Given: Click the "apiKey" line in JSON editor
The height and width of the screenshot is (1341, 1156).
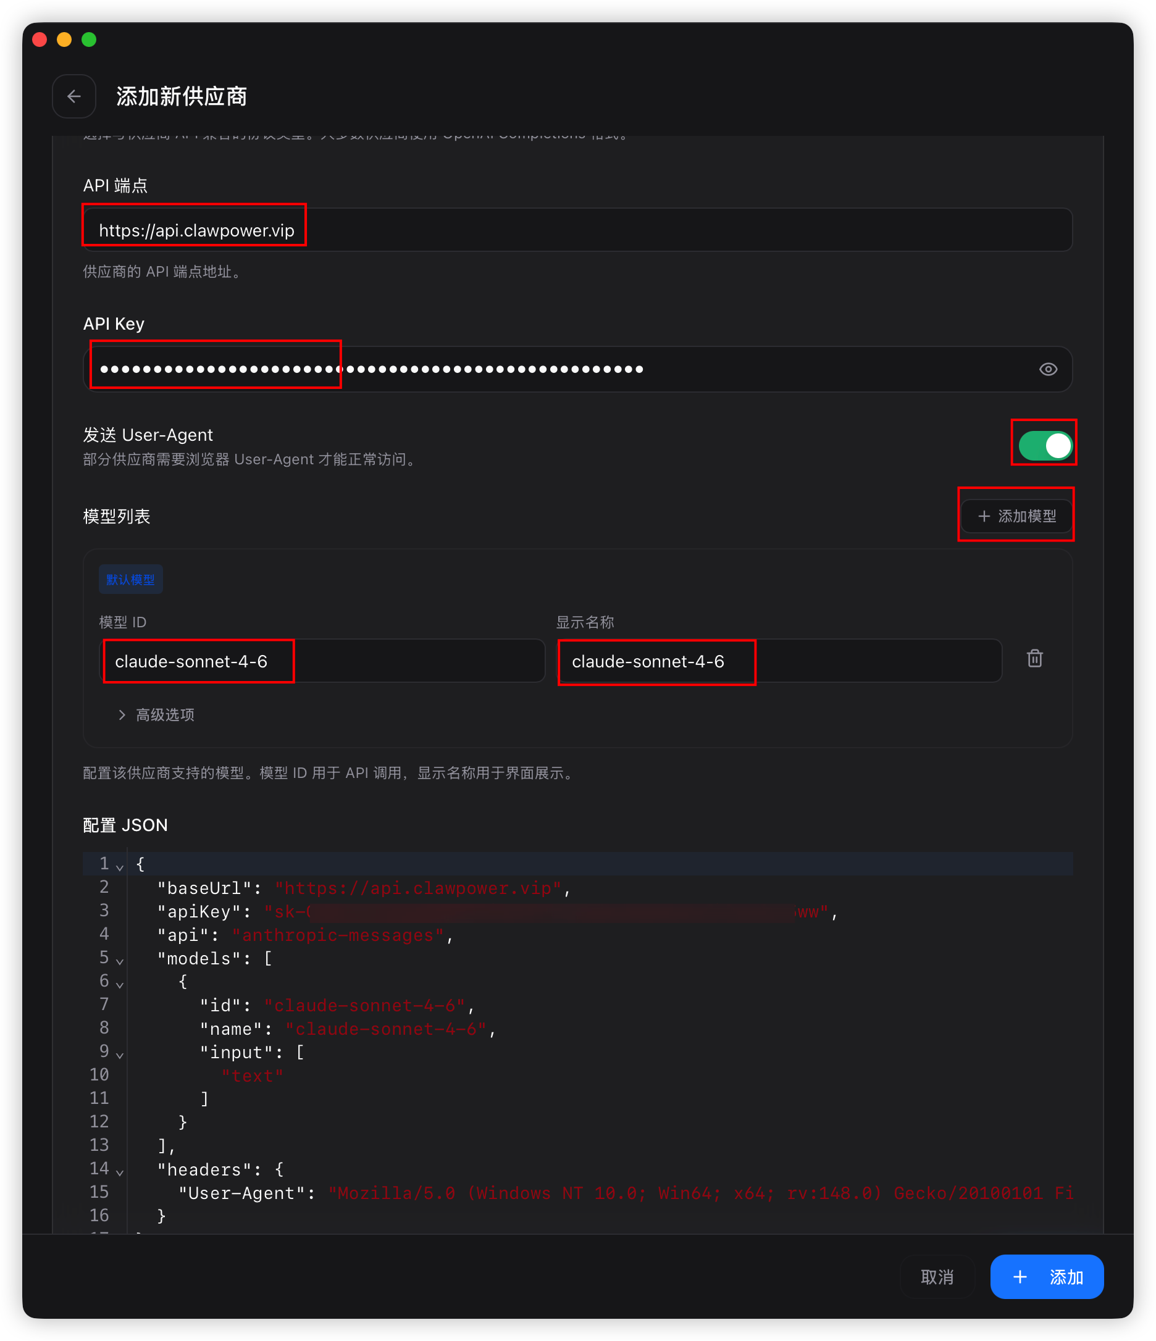Looking at the screenshot, I should pos(497,911).
